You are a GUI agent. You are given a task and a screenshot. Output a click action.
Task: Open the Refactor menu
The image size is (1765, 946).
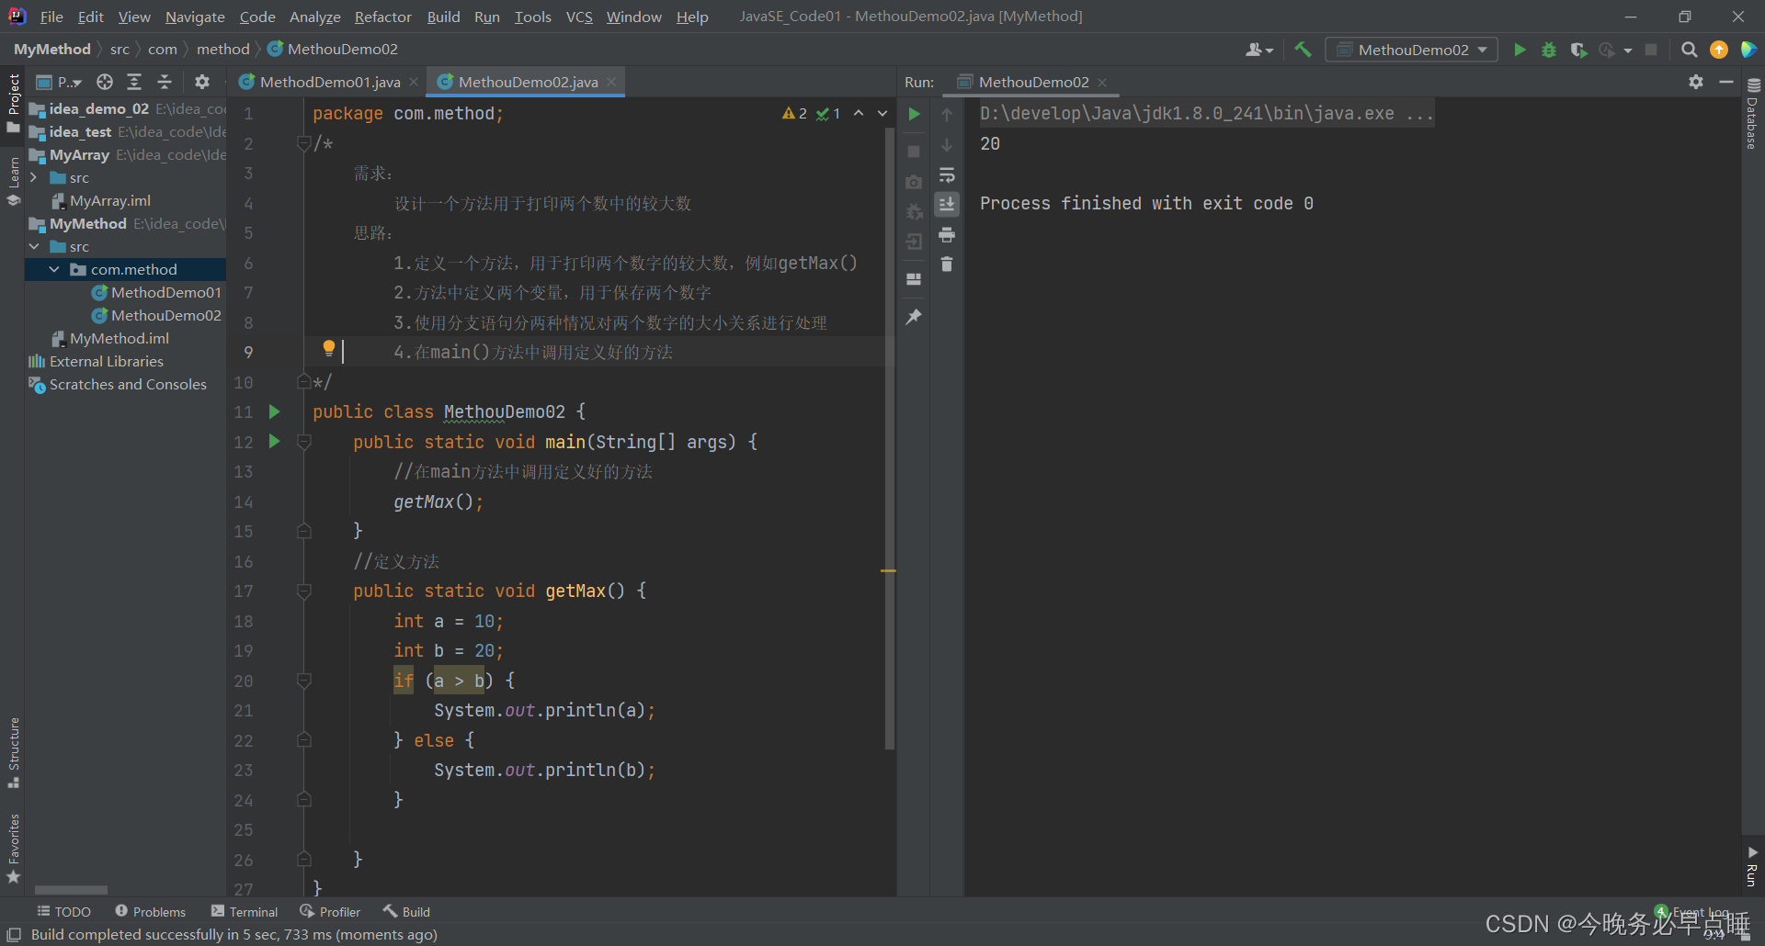[382, 17]
